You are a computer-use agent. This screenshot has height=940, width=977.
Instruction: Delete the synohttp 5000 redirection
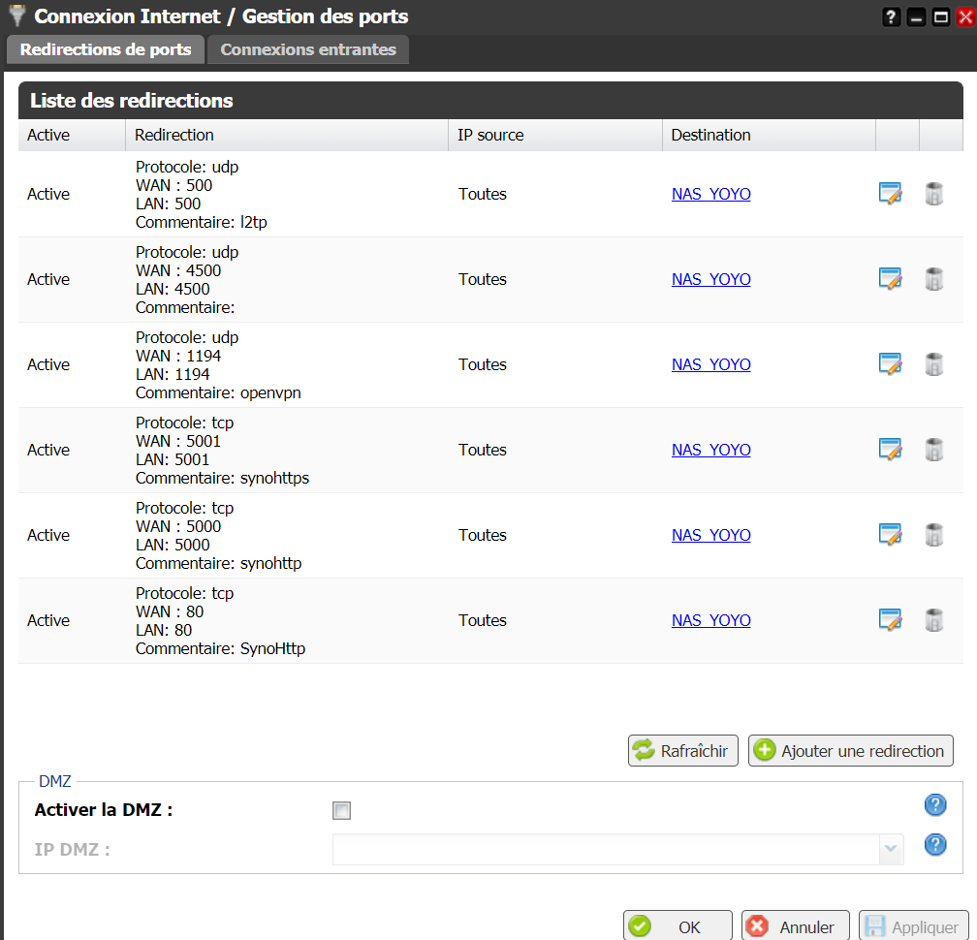coord(933,535)
